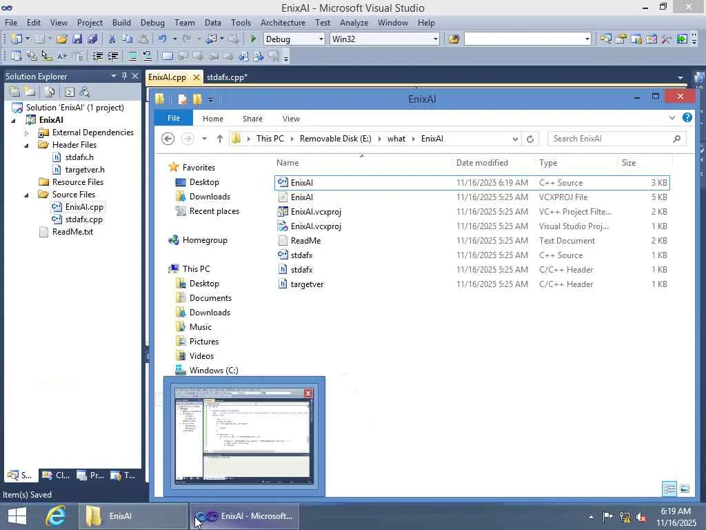
Task: Click the Undo arrow icon
Action: pos(162,39)
